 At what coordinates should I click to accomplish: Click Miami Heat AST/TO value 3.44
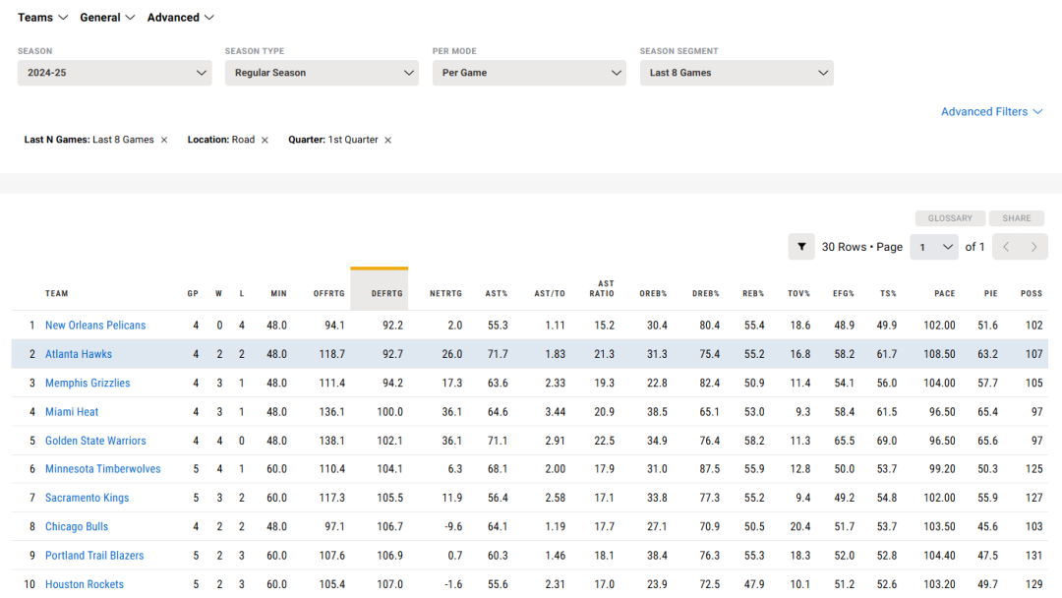pos(555,412)
